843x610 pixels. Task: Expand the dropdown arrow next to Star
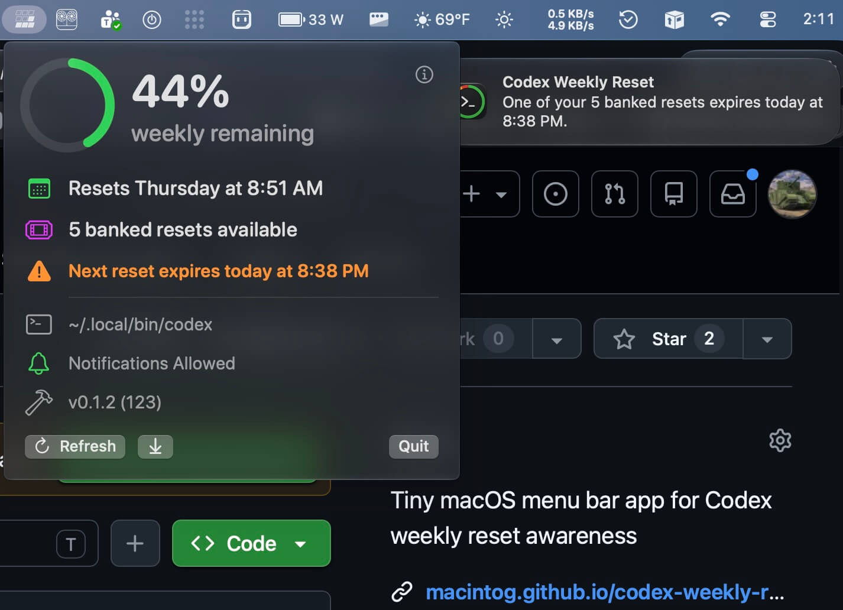click(x=767, y=339)
